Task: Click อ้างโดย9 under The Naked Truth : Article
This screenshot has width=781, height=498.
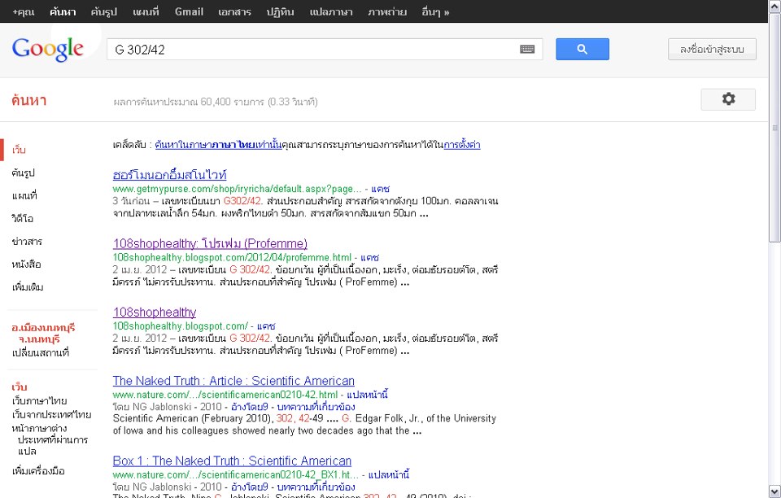Action: pyautogui.click(x=250, y=407)
